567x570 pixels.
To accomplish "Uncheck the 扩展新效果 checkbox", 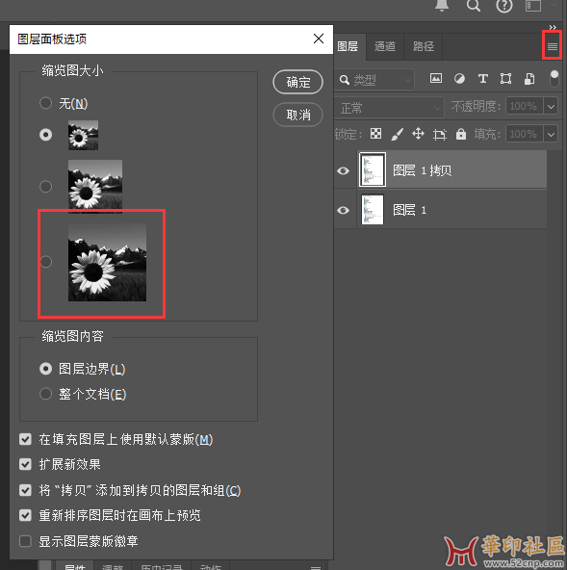I will click(x=25, y=464).
